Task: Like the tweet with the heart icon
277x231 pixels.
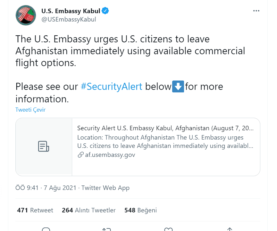Action: click(x=168, y=229)
